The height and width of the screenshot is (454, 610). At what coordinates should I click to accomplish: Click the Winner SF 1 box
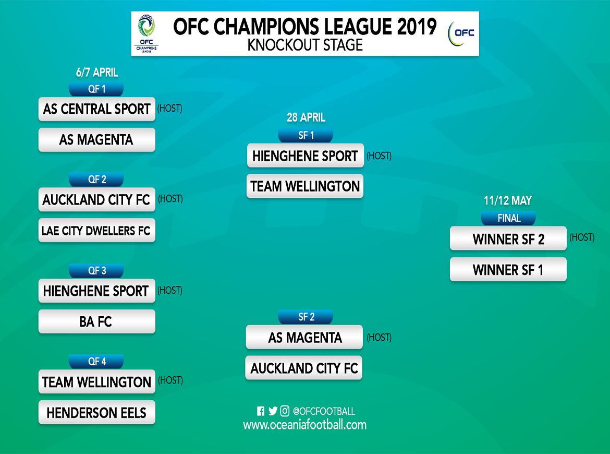tap(508, 270)
